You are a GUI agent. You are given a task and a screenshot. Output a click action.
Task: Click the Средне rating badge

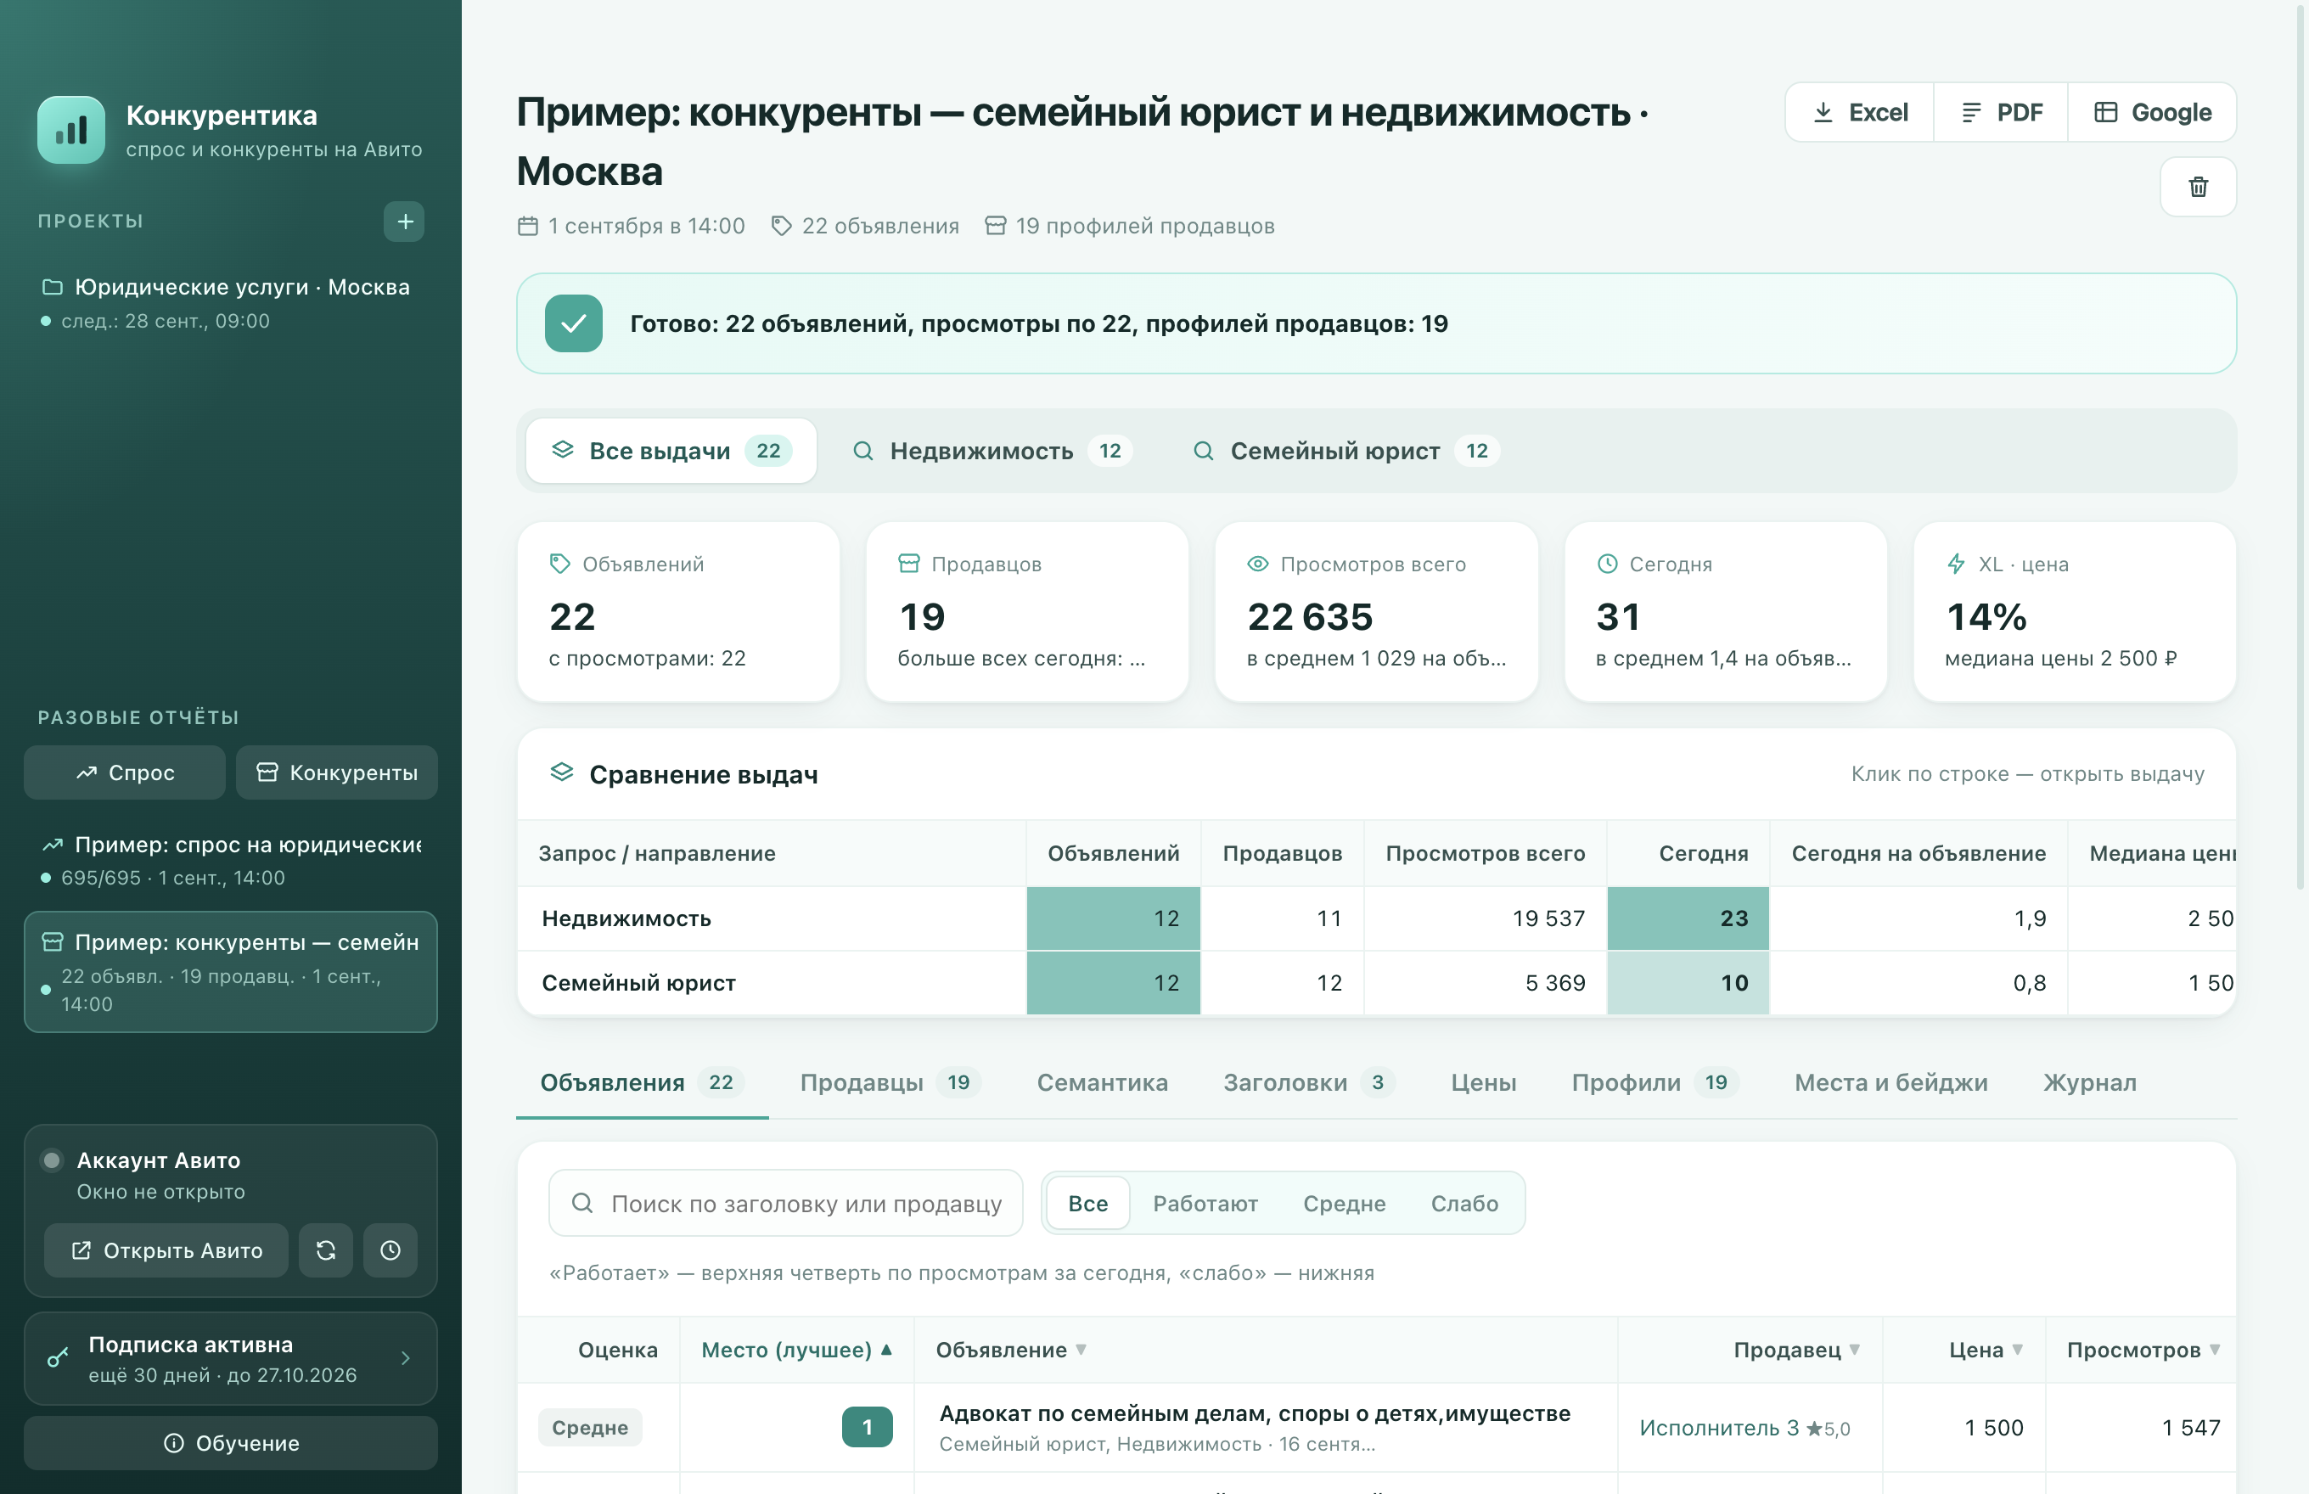click(590, 1427)
